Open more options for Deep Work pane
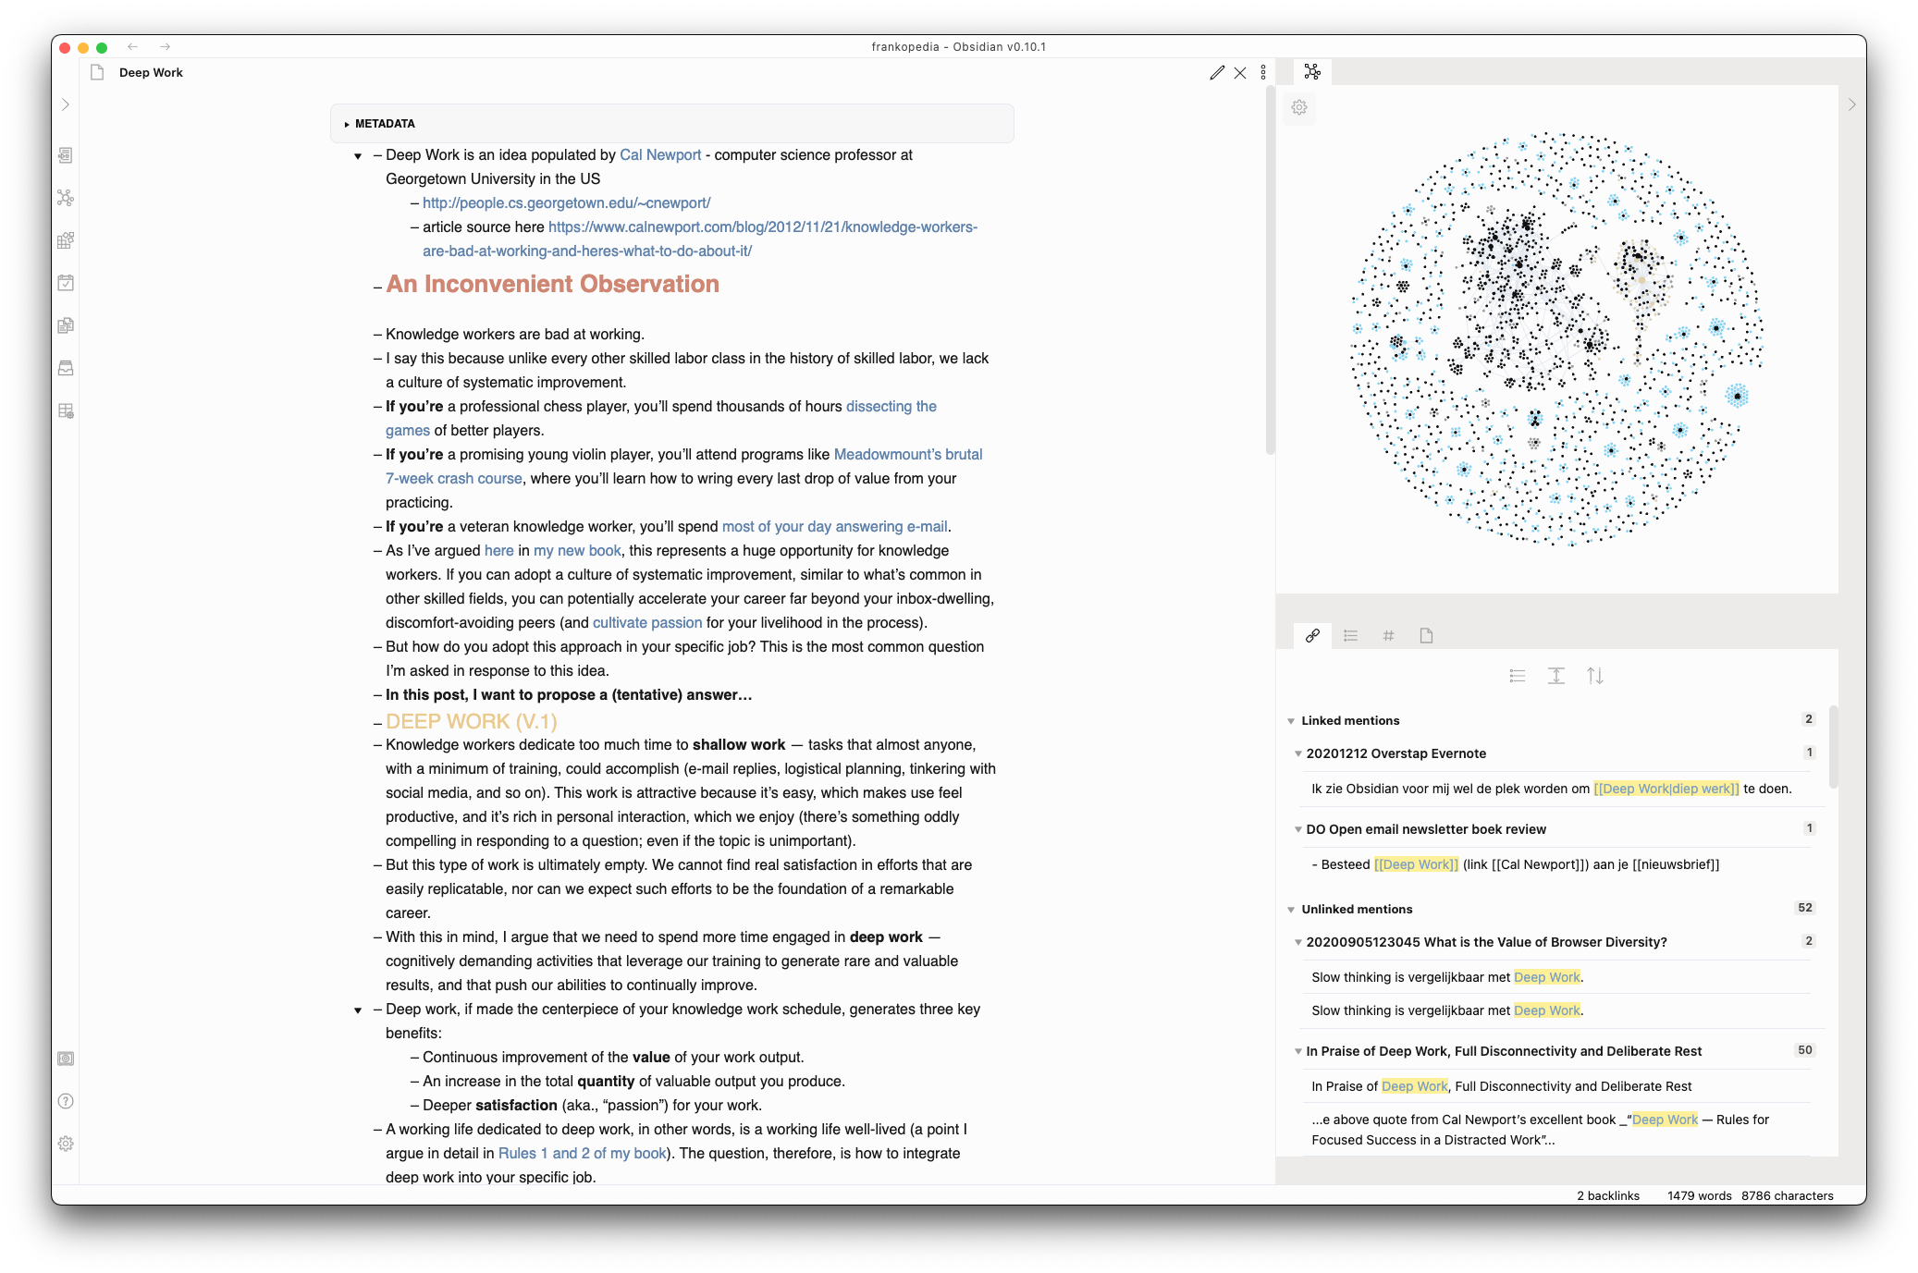Screen dimensions: 1918x1273 tap(1263, 73)
